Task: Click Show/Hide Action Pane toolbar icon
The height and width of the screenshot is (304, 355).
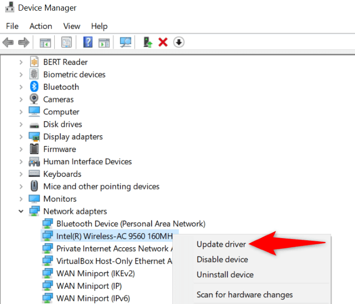Action: pos(104,43)
